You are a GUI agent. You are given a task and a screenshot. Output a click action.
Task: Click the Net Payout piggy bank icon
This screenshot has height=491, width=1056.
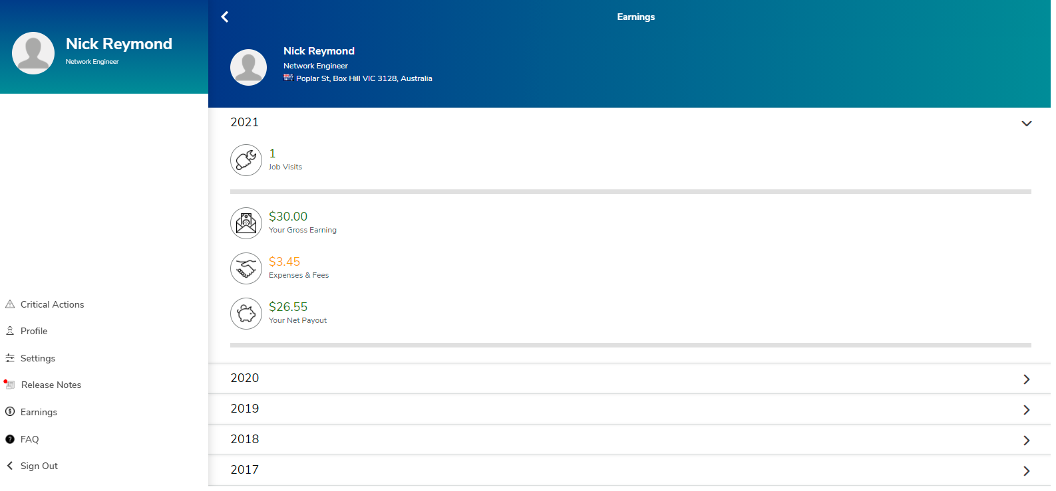pos(246,314)
